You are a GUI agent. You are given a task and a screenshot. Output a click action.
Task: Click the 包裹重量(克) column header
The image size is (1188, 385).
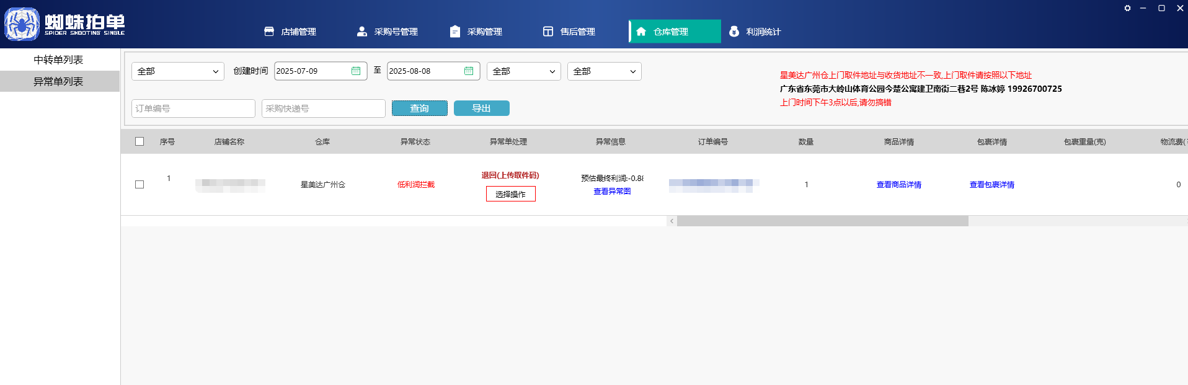pos(1085,142)
